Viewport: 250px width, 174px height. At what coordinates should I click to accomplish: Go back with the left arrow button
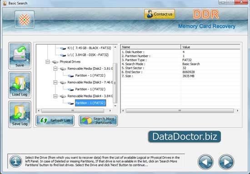205,162
